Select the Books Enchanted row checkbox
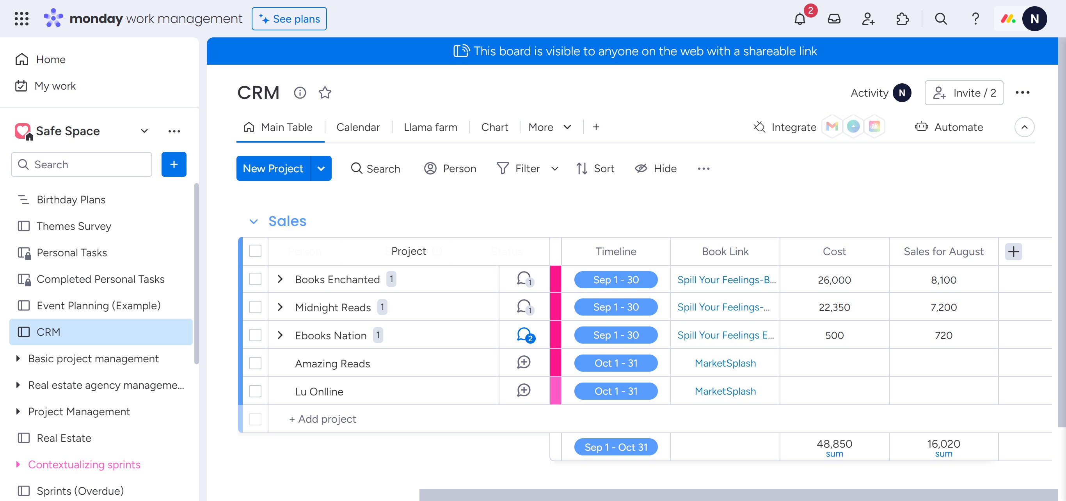Image resolution: width=1066 pixels, height=501 pixels. click(255, 279)
